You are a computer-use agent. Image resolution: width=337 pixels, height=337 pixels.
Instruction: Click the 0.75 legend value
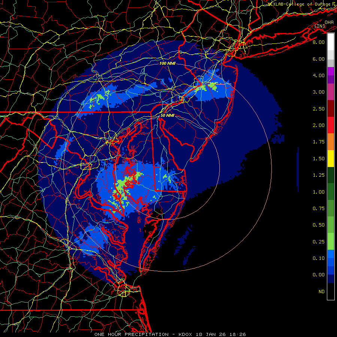point(319,209)
